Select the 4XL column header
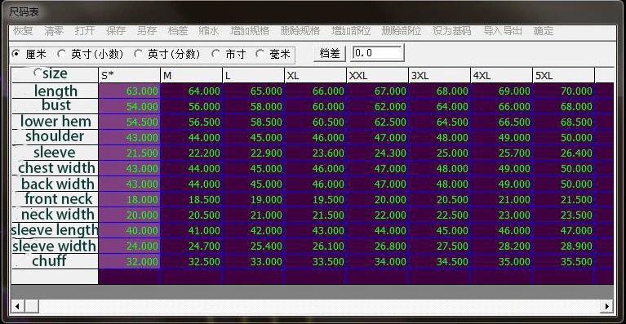626x324 pixels. click(502, 75)
